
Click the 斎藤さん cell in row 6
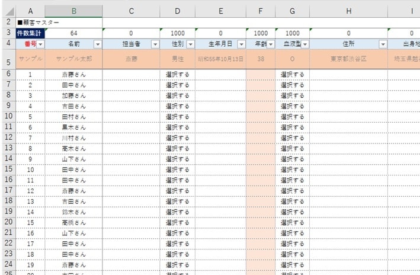tap(73, 75)
